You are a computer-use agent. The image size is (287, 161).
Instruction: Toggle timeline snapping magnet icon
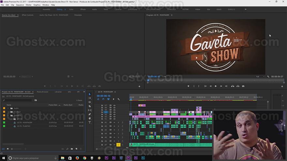pyautogui.click(x=103, y=99)
